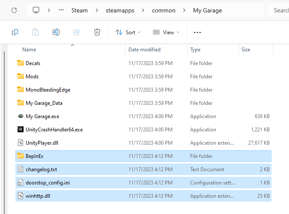Select the UnityCrashHandler64.exe icon
The height and width of the screenshot is (214, 289).
21,129
